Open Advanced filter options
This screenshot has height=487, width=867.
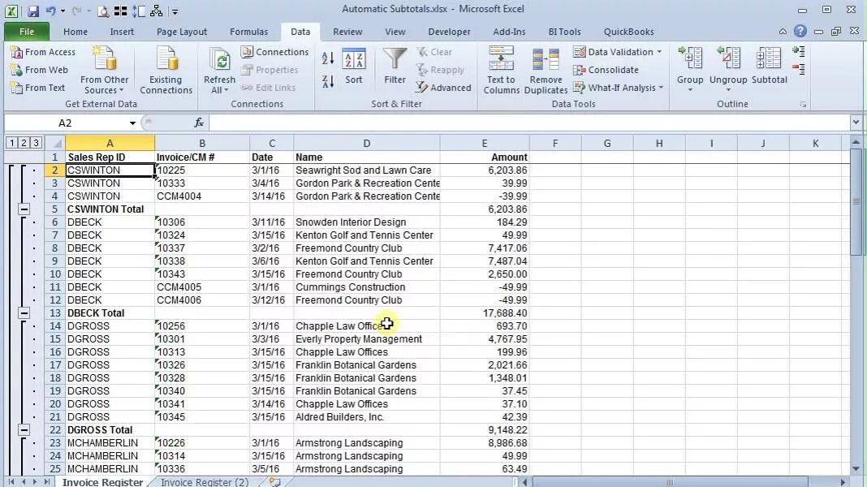(443, 88)
